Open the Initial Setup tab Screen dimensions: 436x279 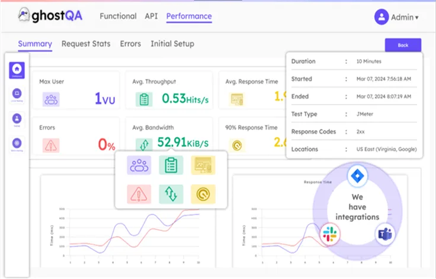coord(172,44)
